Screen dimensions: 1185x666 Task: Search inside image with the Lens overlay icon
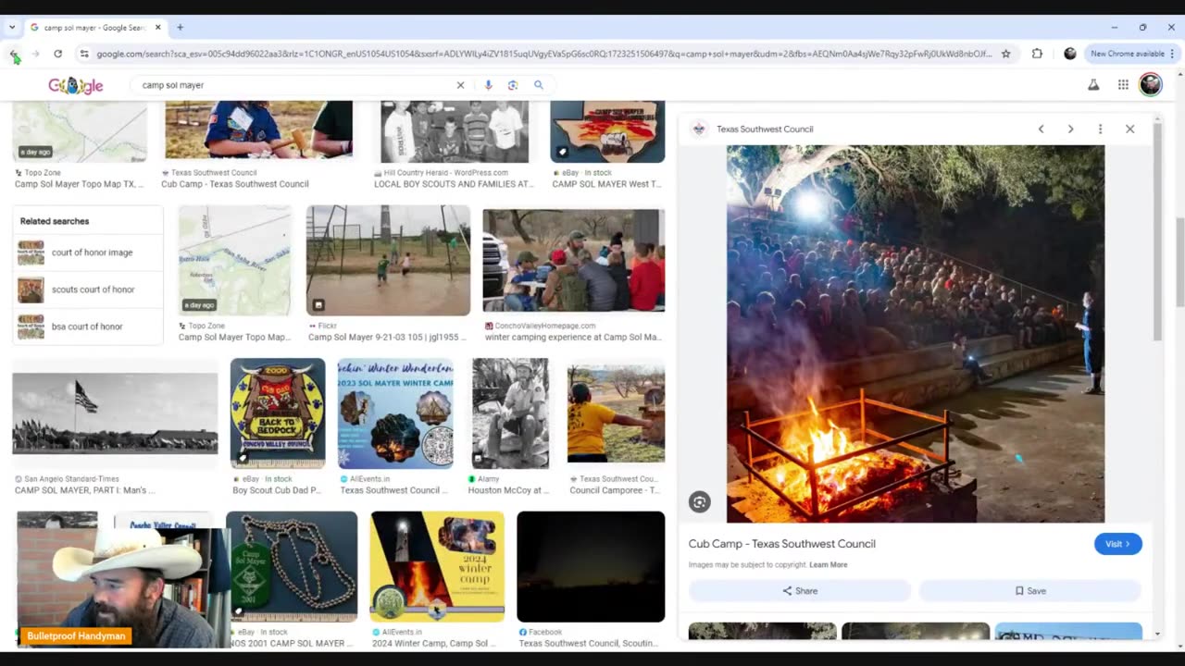point(700,502)
